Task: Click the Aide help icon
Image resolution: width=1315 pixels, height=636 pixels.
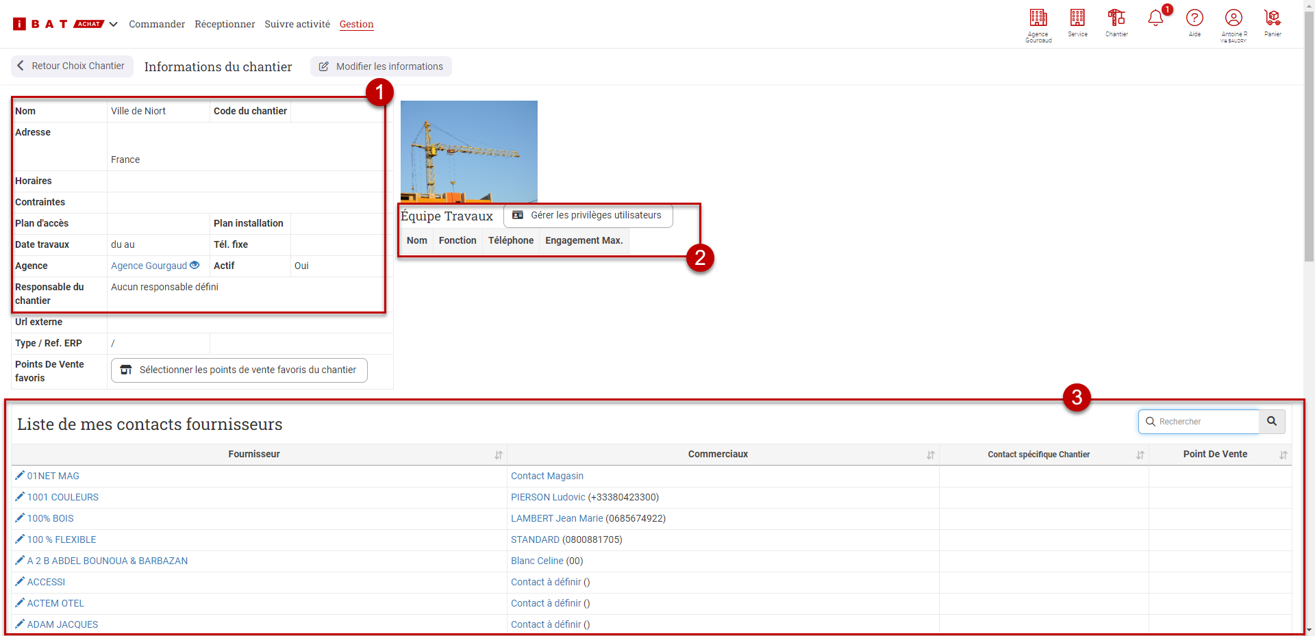Action: pyautogui.click(x=1194, y=18)
